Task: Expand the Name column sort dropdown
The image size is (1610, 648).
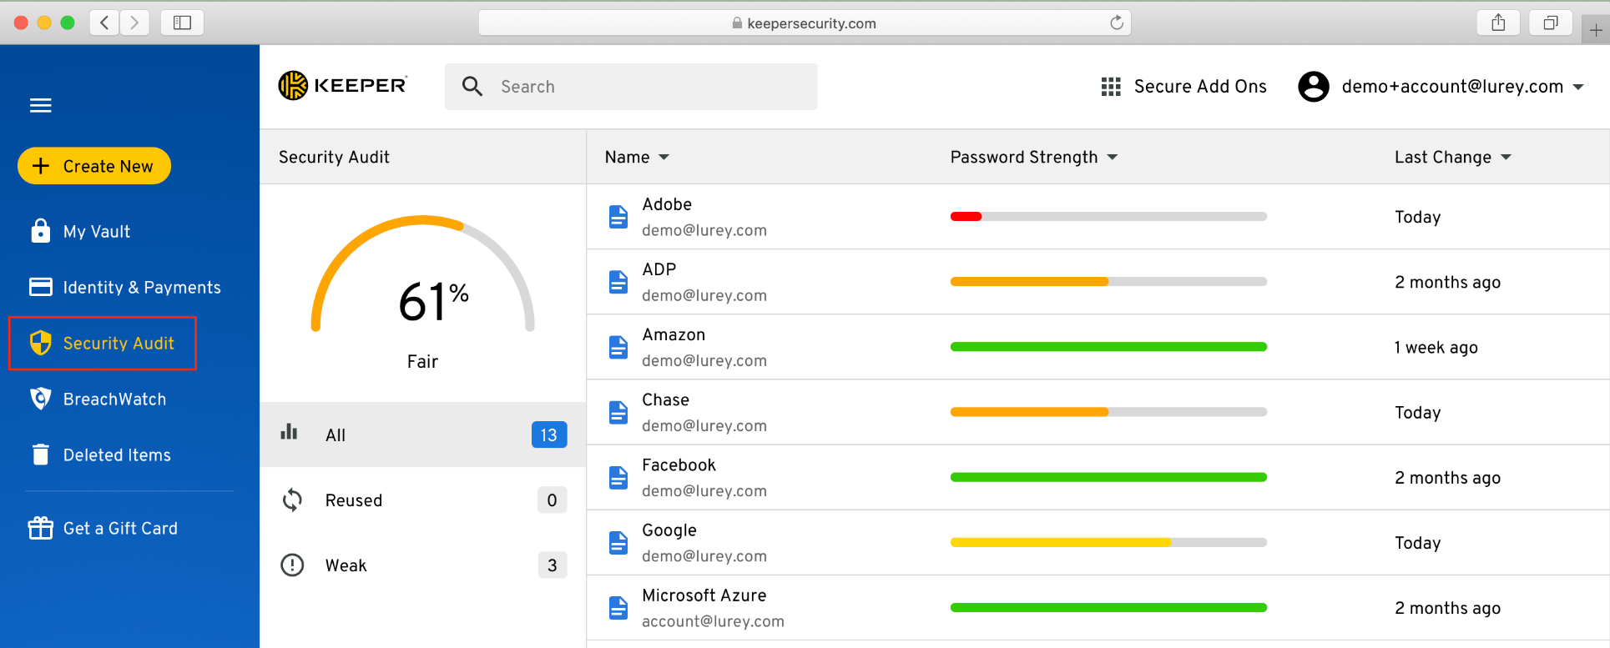Action: [664, 158]
